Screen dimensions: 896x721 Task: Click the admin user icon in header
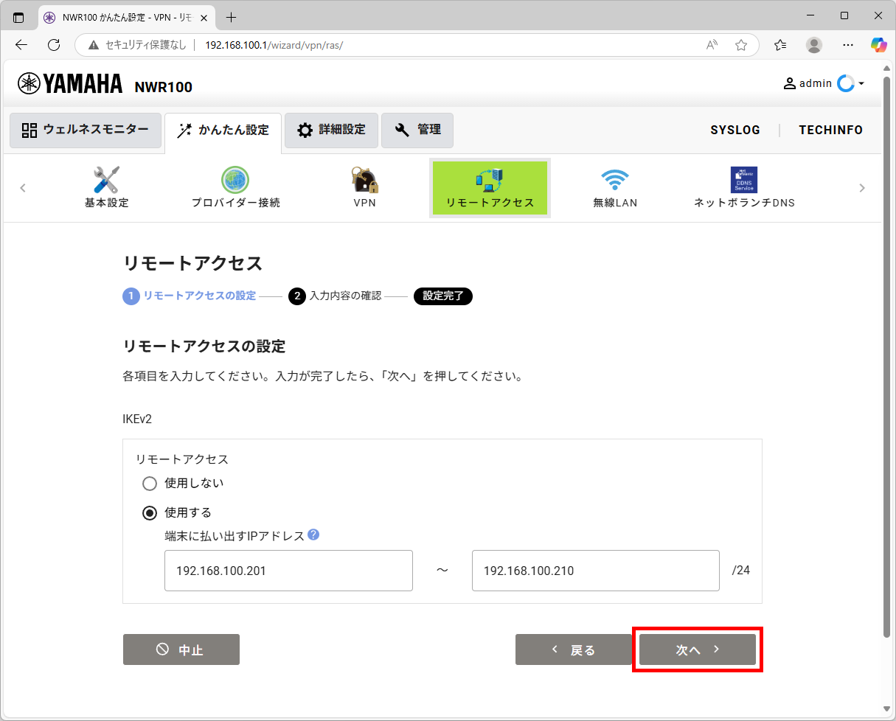coord(788,83)
